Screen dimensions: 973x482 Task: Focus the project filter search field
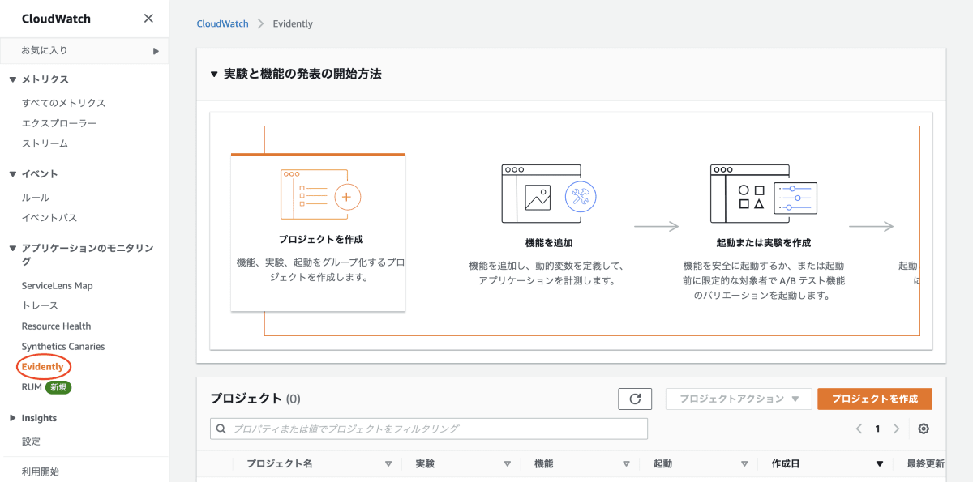[x=429, y=429]
